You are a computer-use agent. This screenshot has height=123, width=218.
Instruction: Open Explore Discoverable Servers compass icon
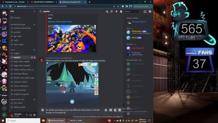pos(4,115)
